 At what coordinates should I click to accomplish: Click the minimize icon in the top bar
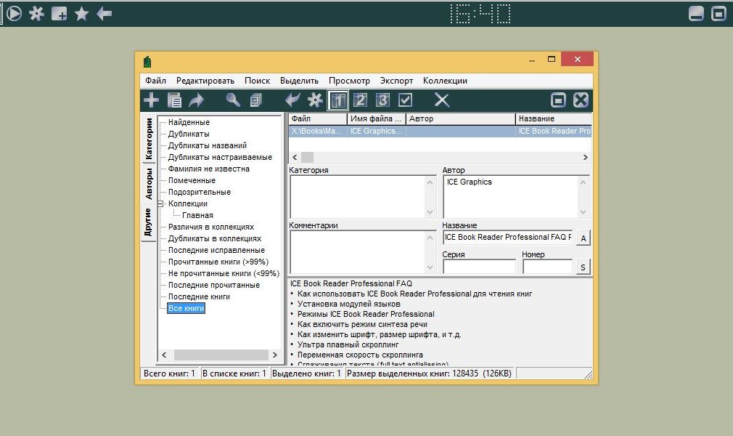click(696, 14)
